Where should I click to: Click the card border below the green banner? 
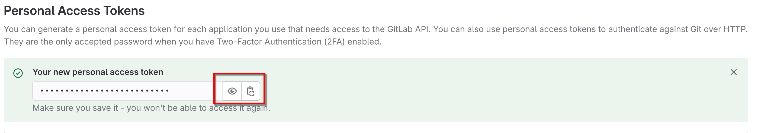click(376, 132)
